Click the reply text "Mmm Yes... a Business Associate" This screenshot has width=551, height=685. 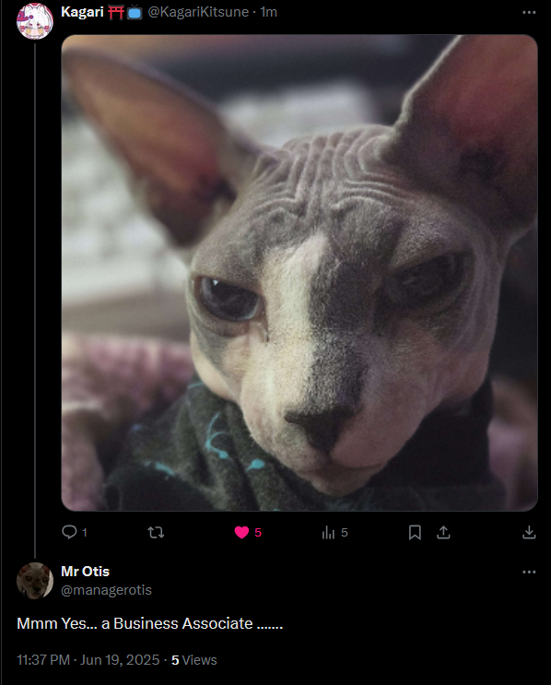tap(135, 623)
